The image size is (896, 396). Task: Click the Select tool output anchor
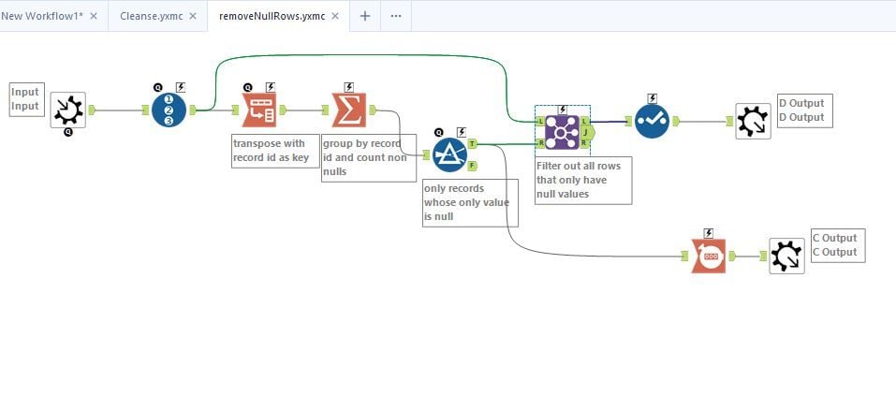click(x=675, y=121)
